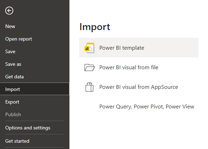Choose Open report from sidebar
The height and width of the screenshot is (149, 208).
point(19,39)
